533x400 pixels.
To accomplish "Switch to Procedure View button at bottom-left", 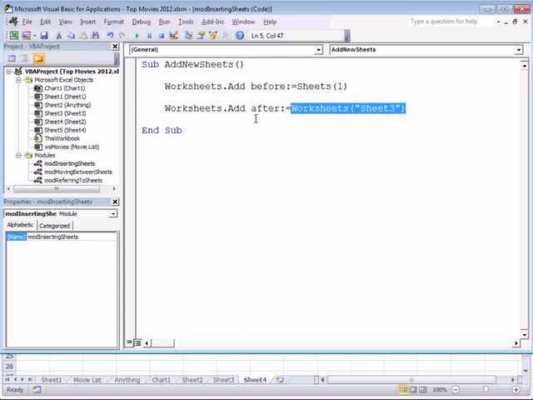I will point(129,342).
